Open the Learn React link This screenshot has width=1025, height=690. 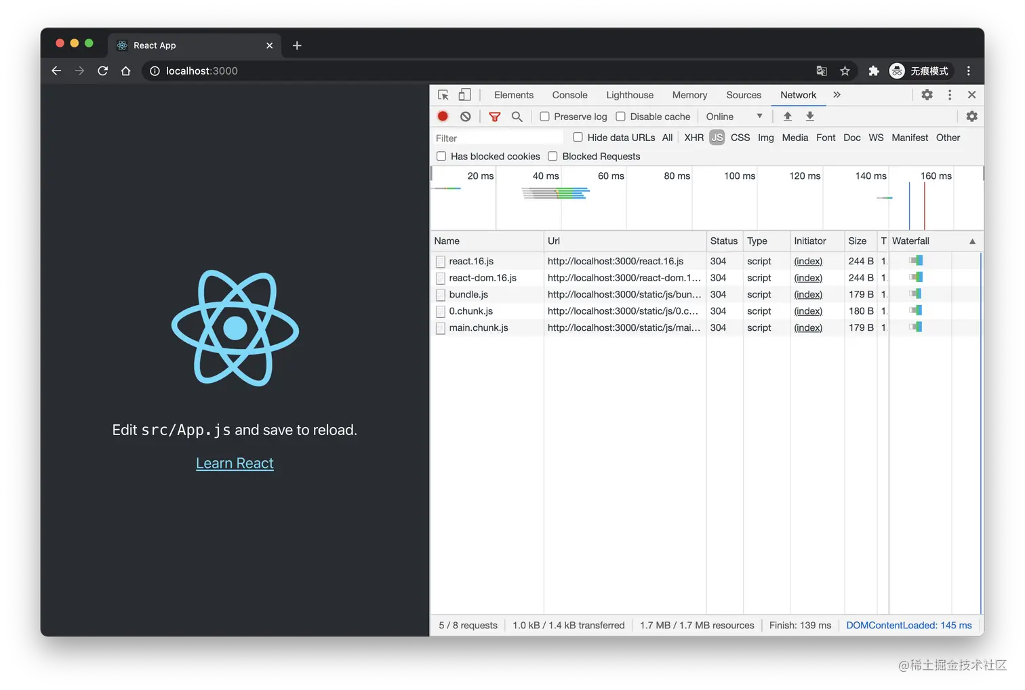coord(235,464)
